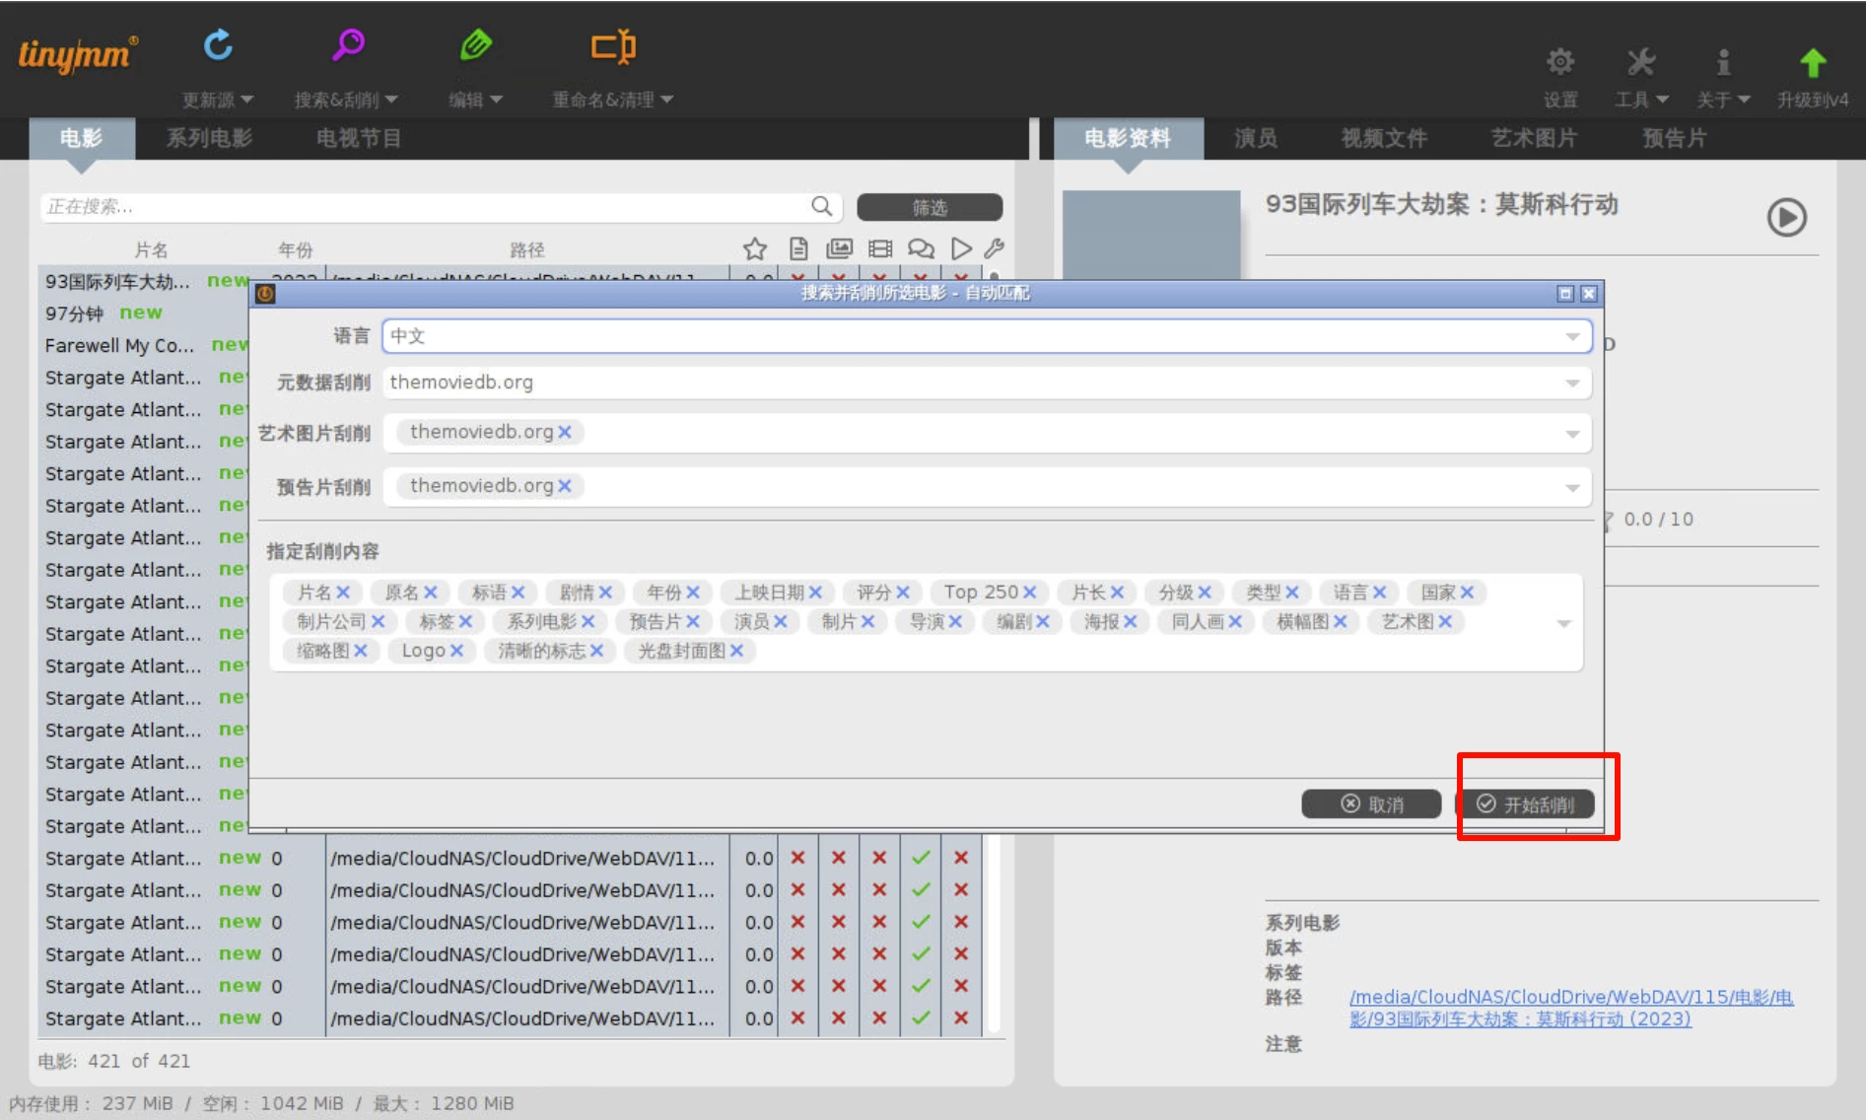Click the search & scrape magnifier icon
The image size is (1866, 1120).
[348, 45]
